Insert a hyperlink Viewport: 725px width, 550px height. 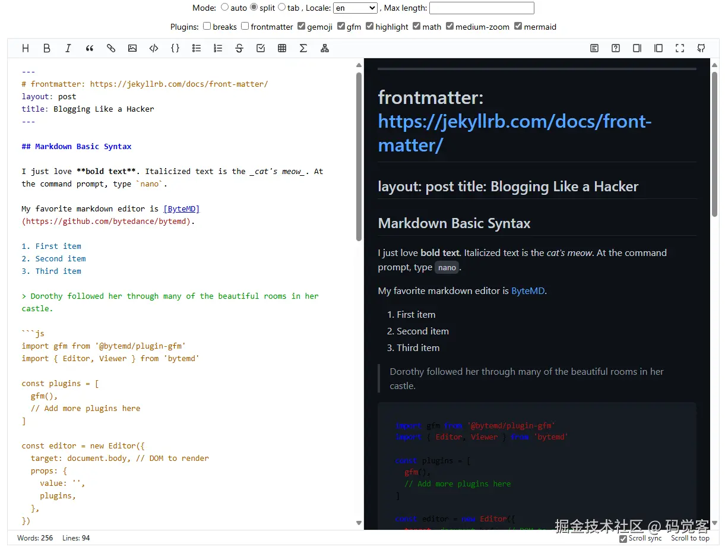(x=111, y=48)
